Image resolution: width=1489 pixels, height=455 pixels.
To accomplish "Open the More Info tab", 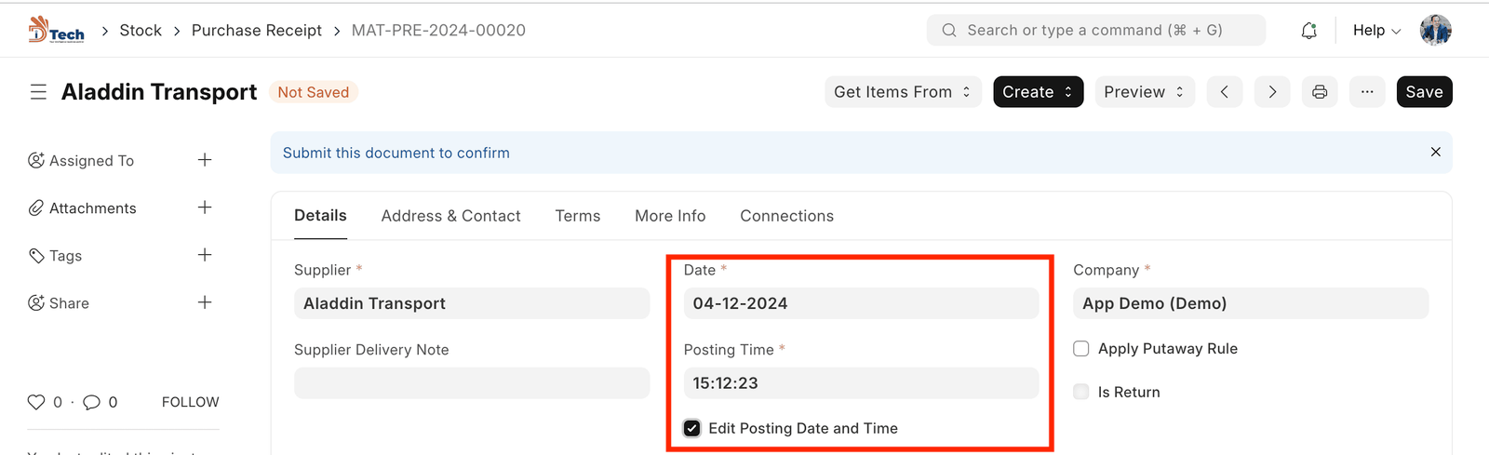I will (x=670, y=216).
